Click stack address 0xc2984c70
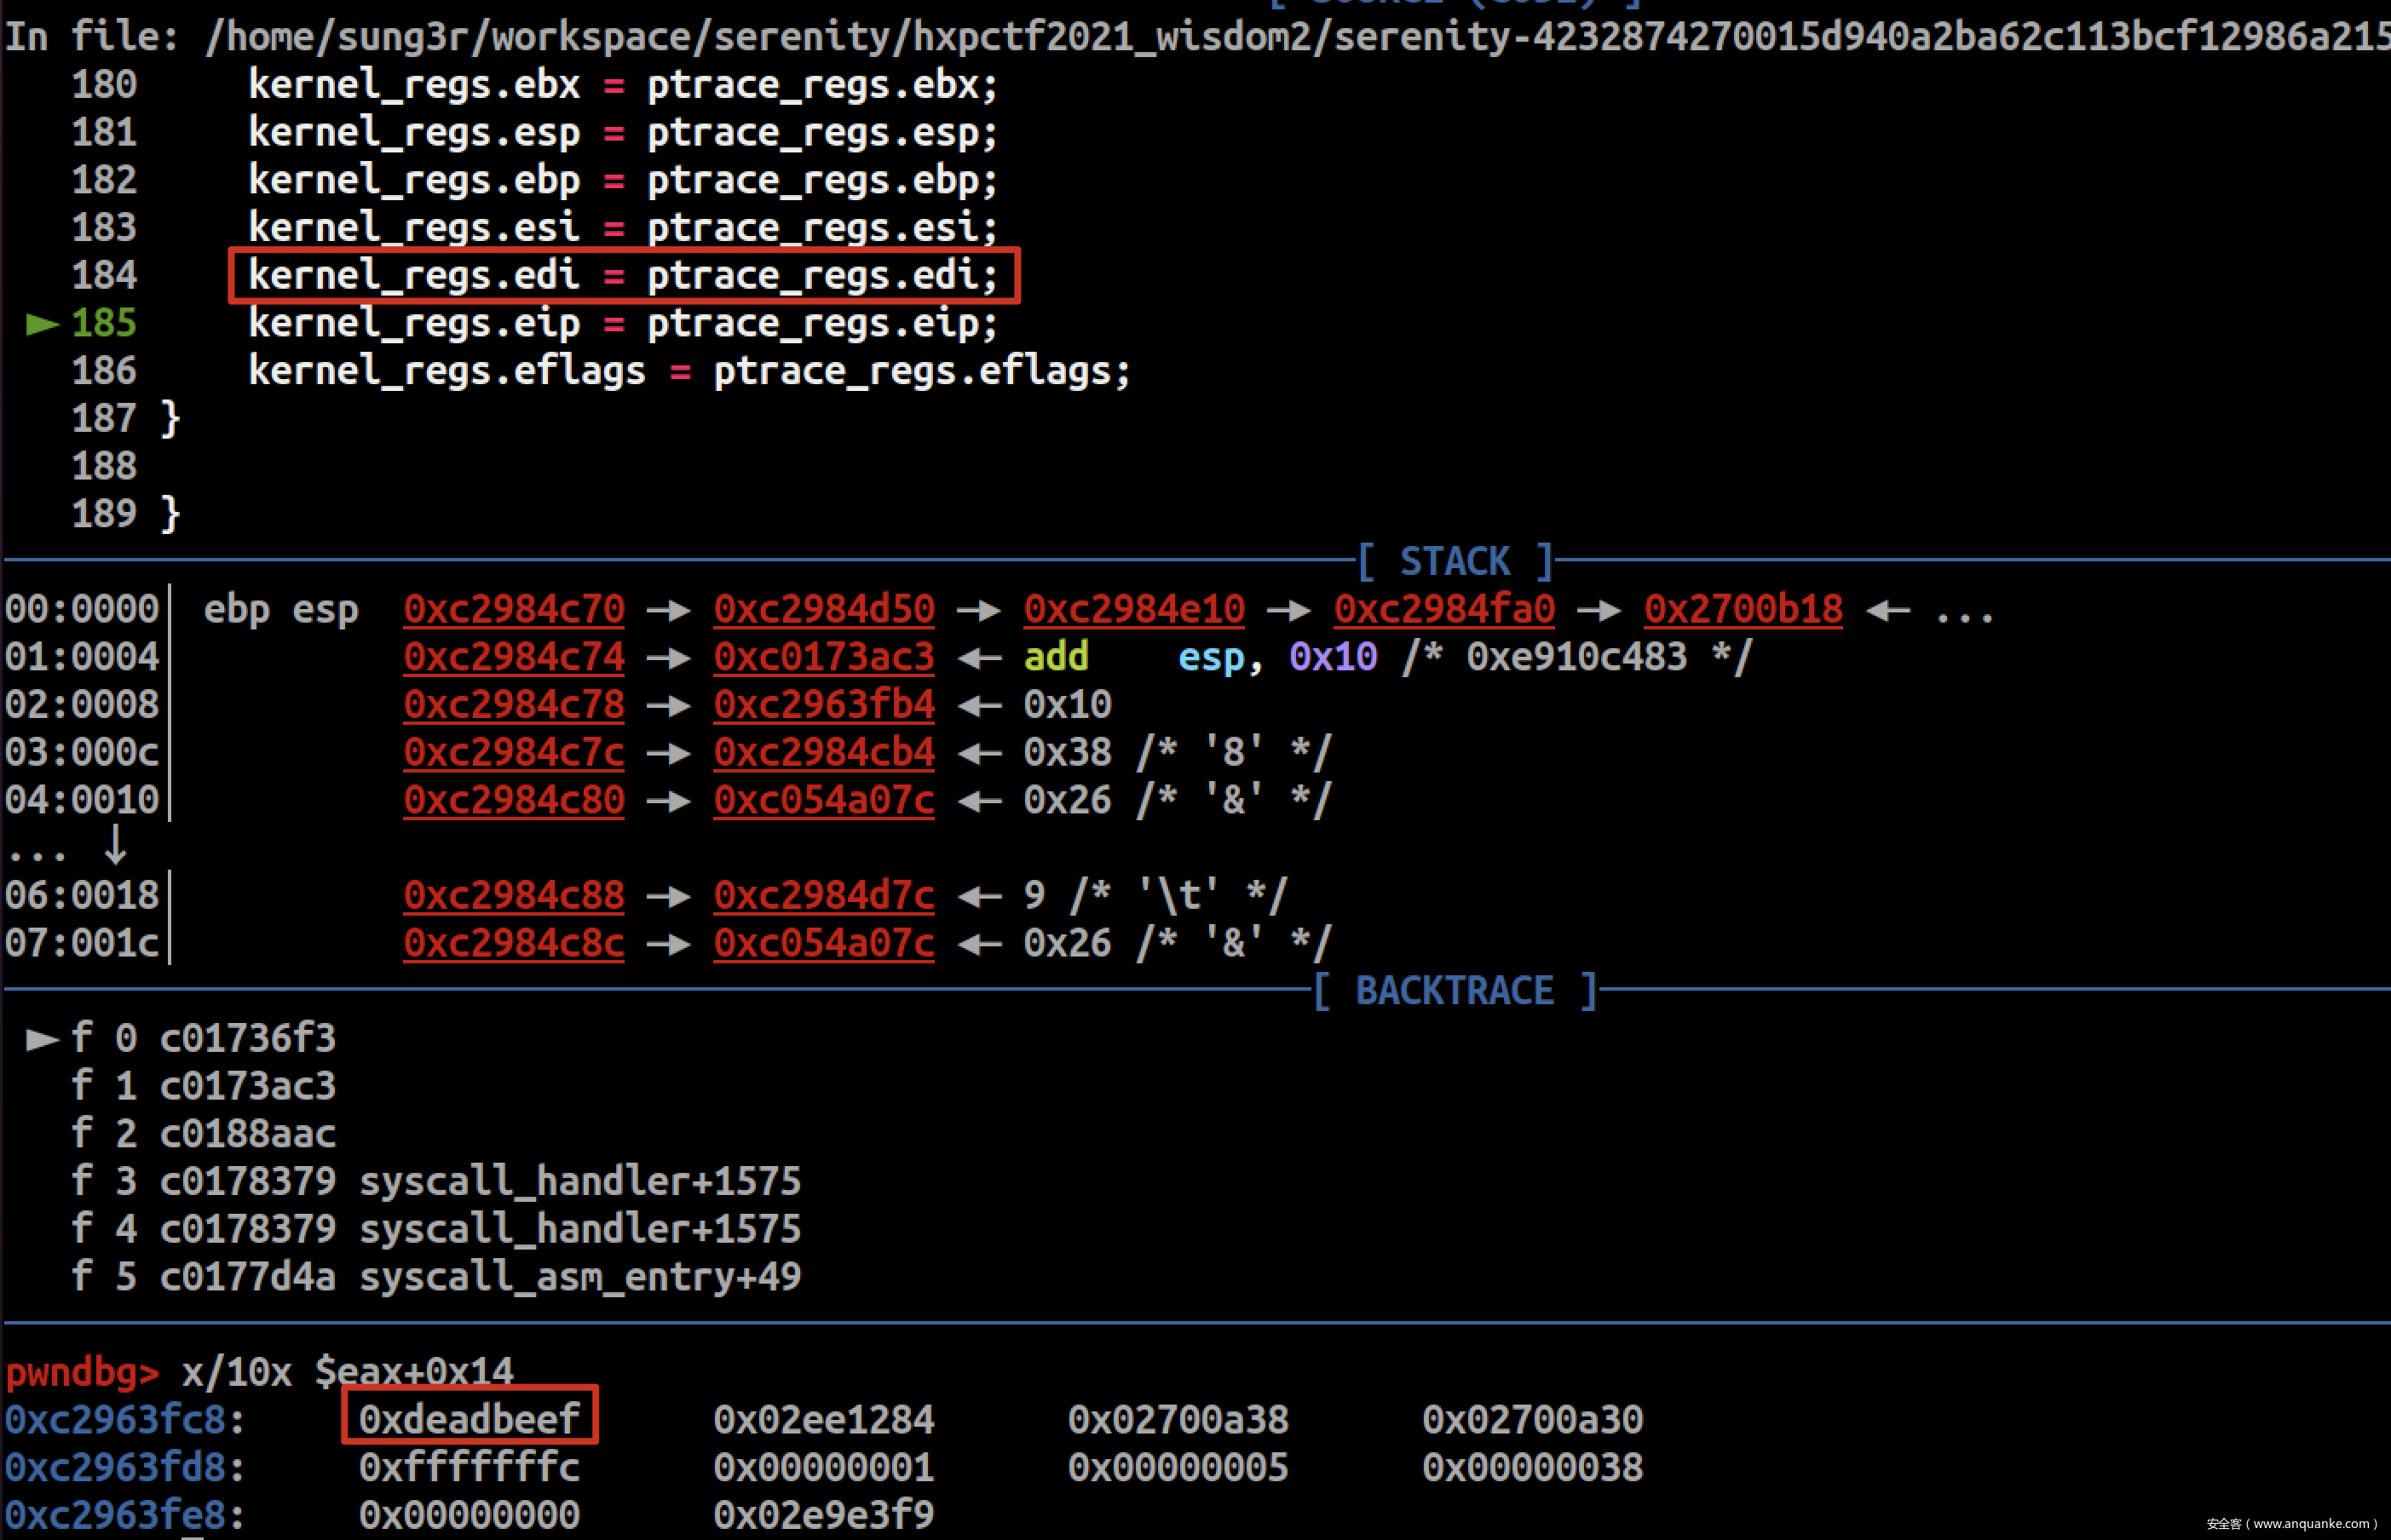 click(513, 609)
